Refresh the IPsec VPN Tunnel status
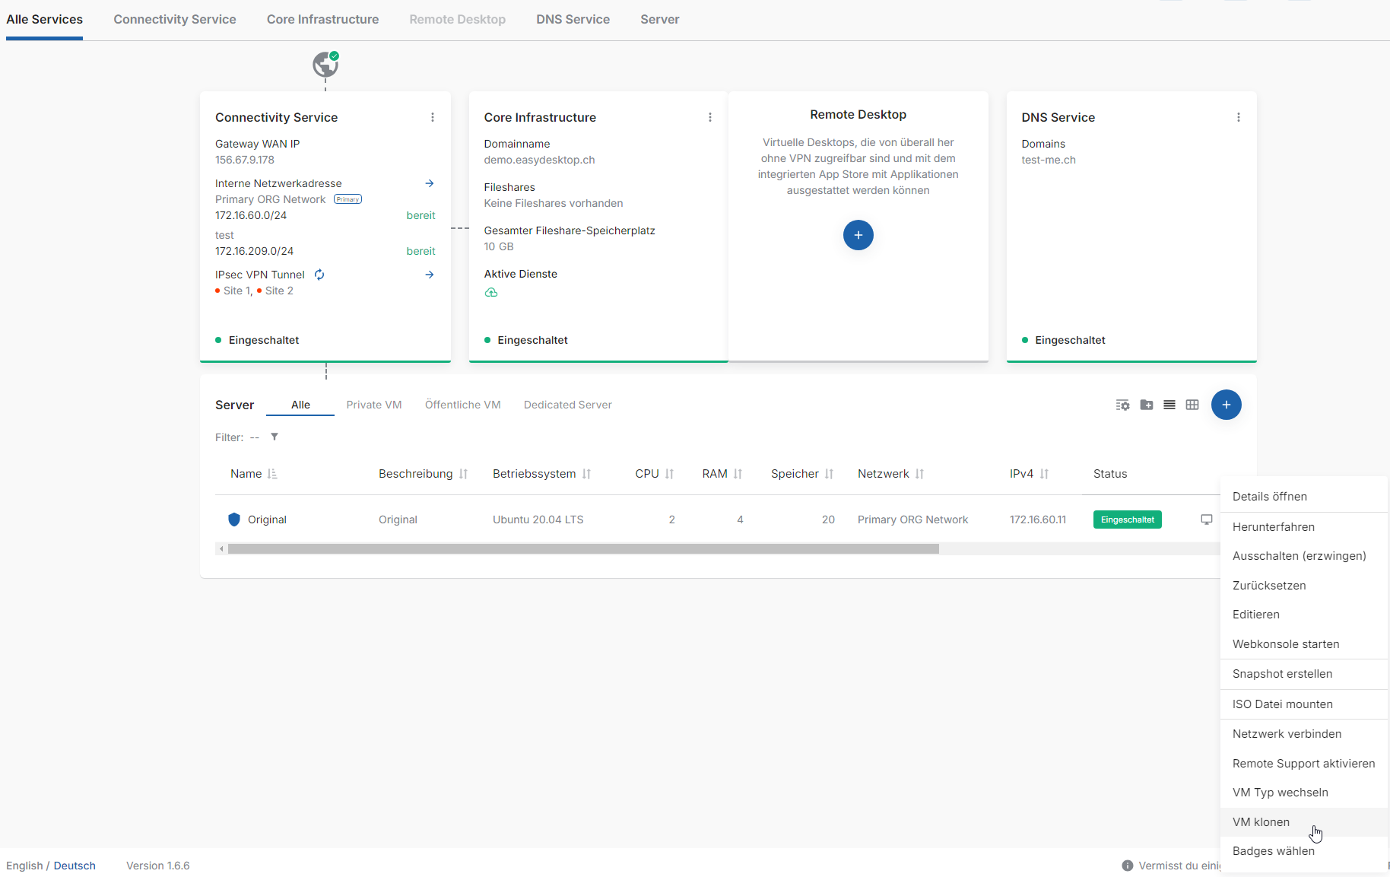Image resolution: width=1390 pixels, height=877 pixels. (319, 275)
